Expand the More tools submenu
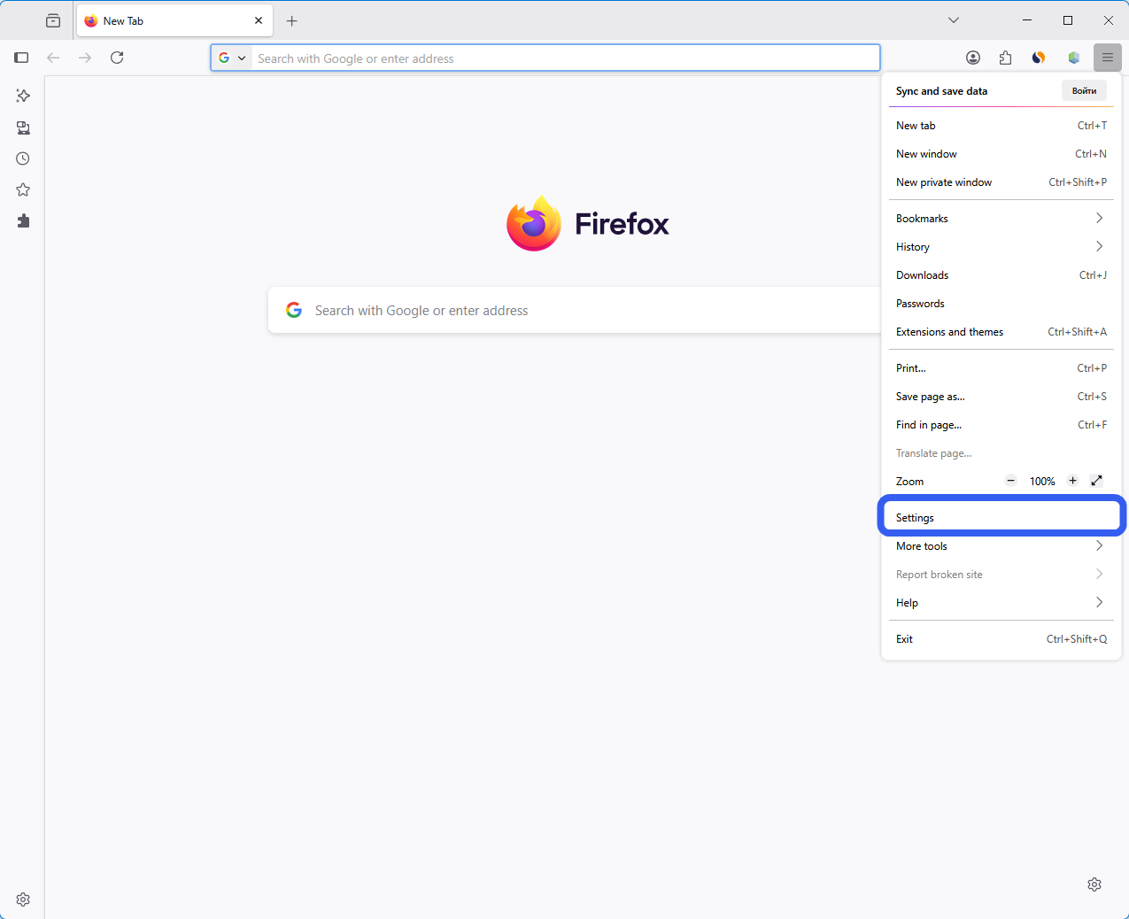This screenshot has height=919, width=1129. pyautogui.click(x=1001, y=546)
